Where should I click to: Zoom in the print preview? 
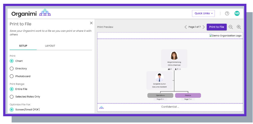click(x=239, y=27)
